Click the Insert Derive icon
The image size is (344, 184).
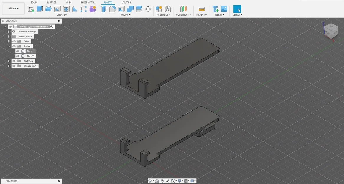[x=215, y=9]
